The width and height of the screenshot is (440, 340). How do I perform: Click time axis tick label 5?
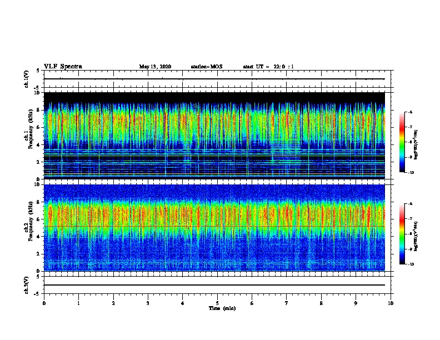(x=217, y=303)
